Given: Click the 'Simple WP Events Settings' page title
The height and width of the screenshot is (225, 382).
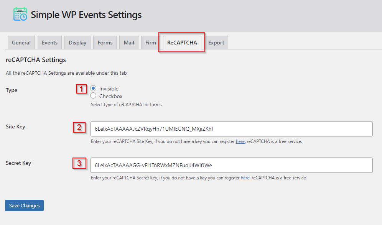Looking at the screenshot, I should pos(86,15).
